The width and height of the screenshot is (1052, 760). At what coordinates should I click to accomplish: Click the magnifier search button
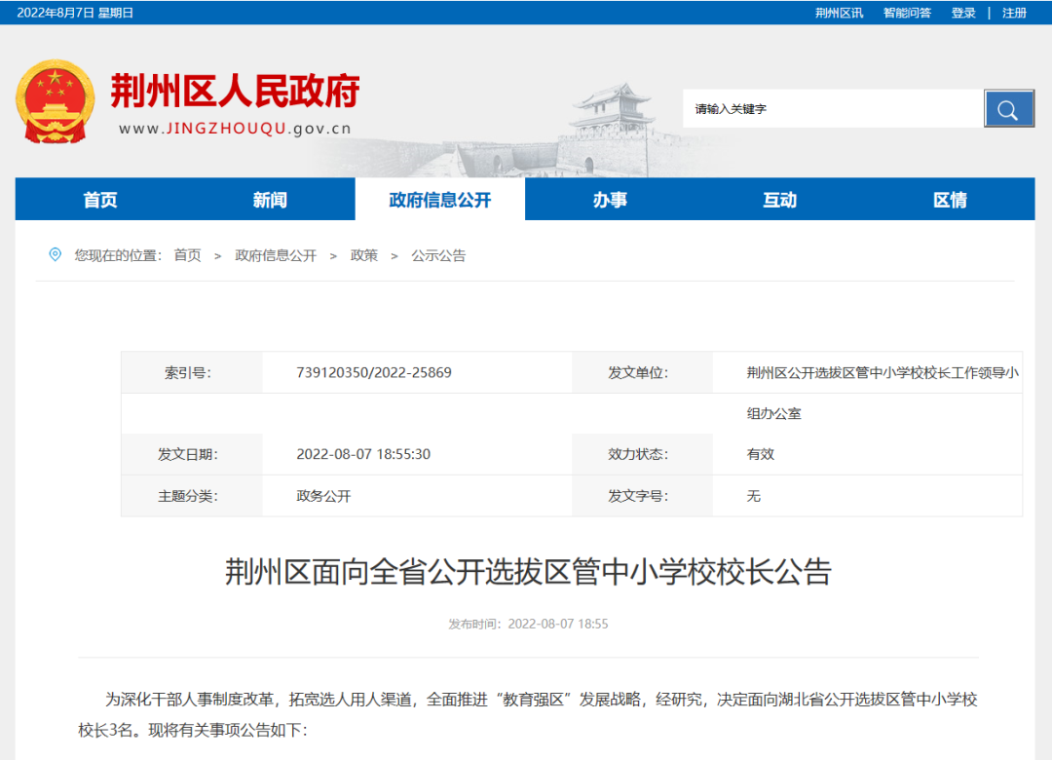point(1008,108)
